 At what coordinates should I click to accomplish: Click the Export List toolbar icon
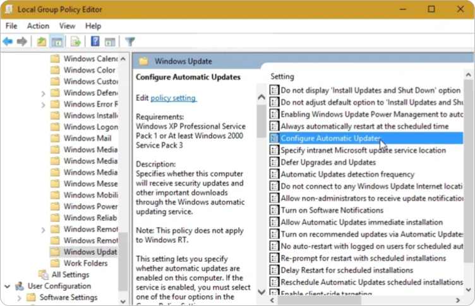[75, 42]
